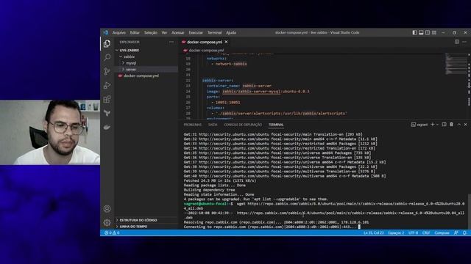The image size is (471, 264).
Task: Open the Explorer view in activity bar
Action: pyautogui.click(x=107, y=44)
